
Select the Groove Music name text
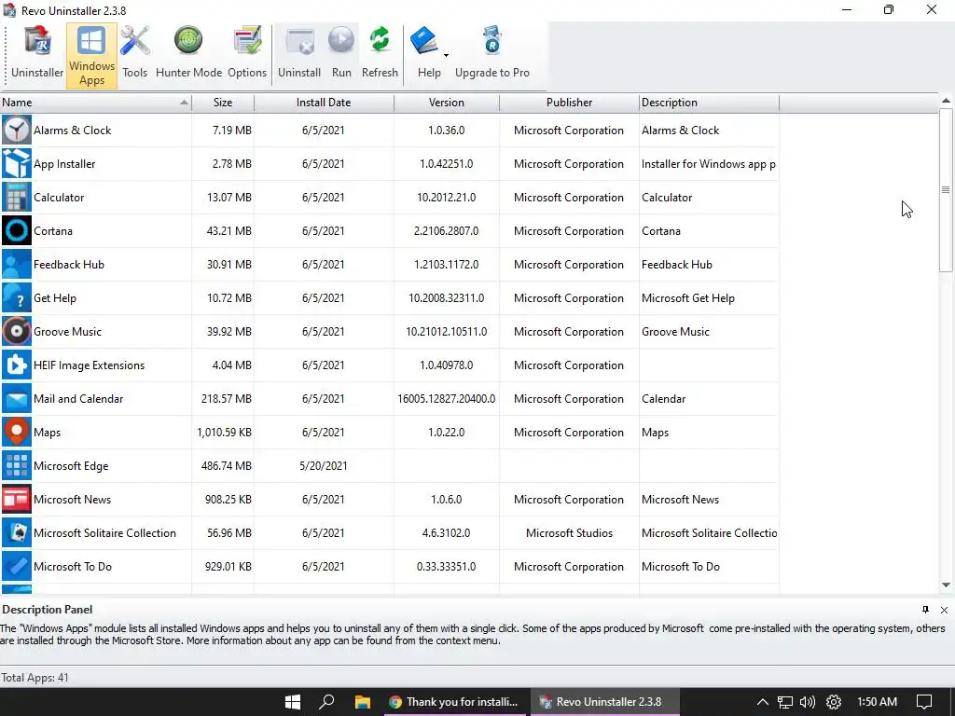pyautogui.click(x=67, y=332)
